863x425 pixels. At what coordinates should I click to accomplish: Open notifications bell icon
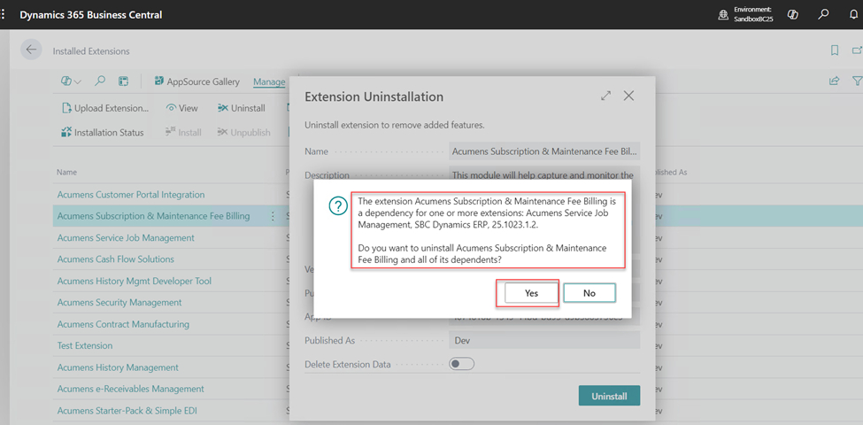853,15
